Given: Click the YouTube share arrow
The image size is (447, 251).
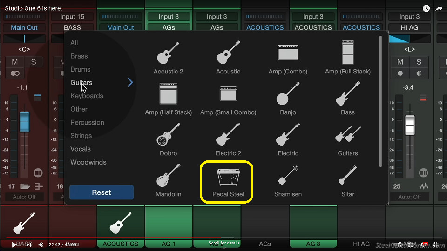Looking at the screenshot, I should coord(439,8).
